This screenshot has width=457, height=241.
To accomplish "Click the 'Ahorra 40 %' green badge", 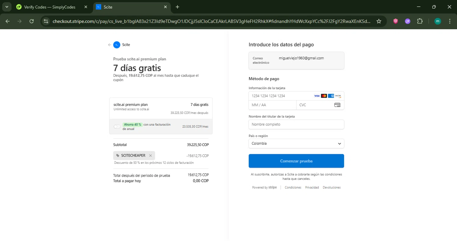I will 132,124.
